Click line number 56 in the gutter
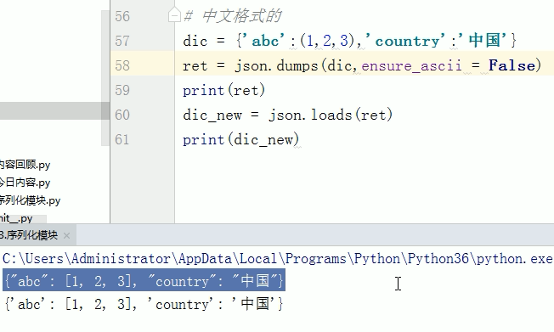 [x=122, y=16]
